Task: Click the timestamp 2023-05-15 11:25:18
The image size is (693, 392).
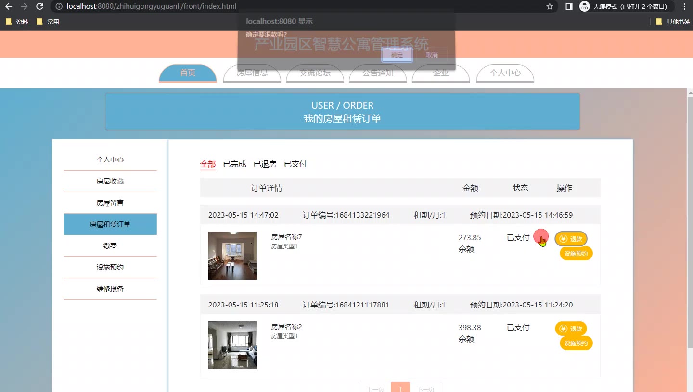Action: point(243,305)
